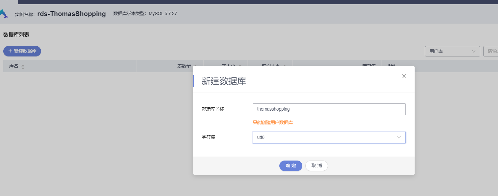The image size is (498, 196).
Task: Click the 数据库列表 heading
Action: 16,35
